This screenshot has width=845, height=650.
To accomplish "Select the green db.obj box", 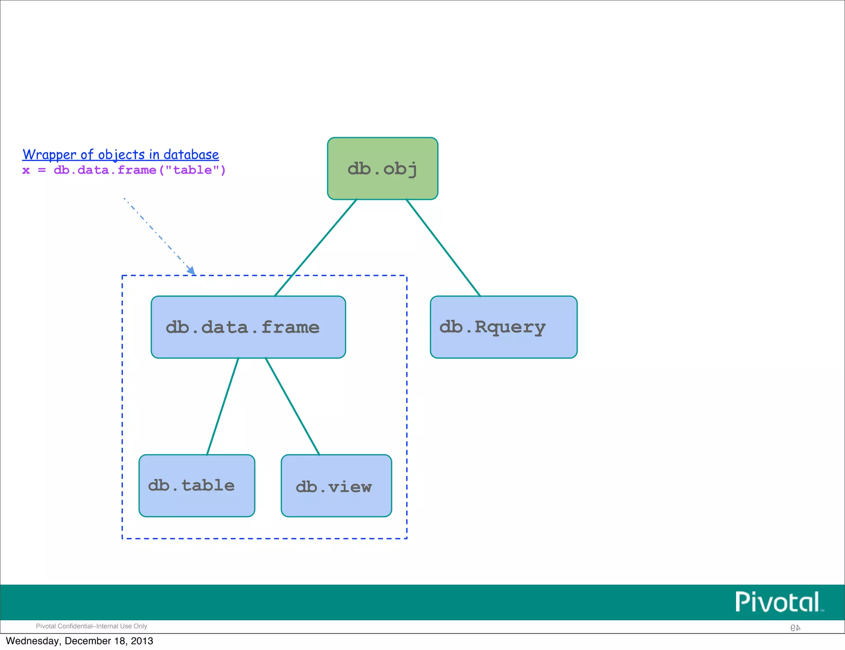I will pos(382,168).
